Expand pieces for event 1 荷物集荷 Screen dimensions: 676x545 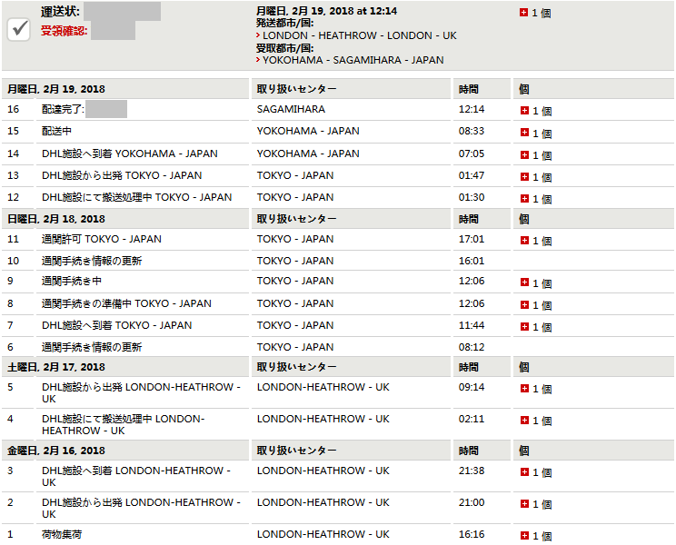point(524,536)
